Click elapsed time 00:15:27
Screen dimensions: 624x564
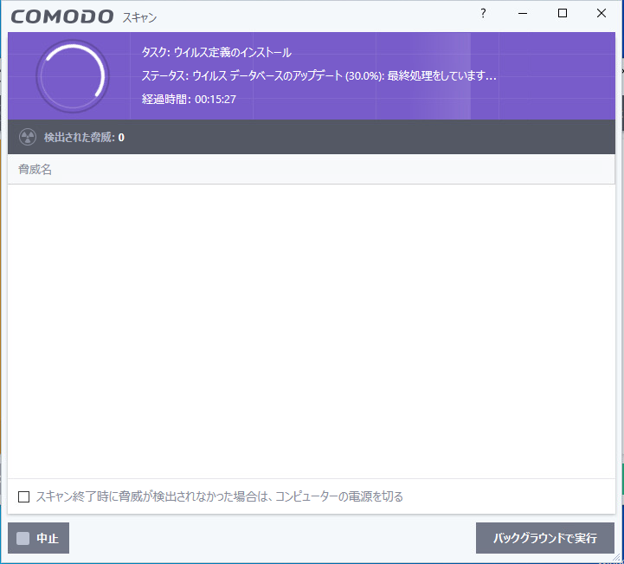(216, 99)
